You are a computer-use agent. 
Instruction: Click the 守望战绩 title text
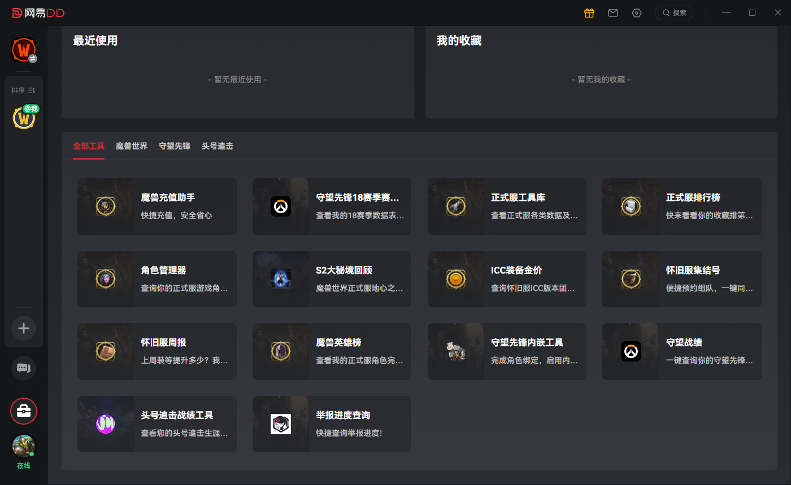pyautogui.click(x=684, y=342)
